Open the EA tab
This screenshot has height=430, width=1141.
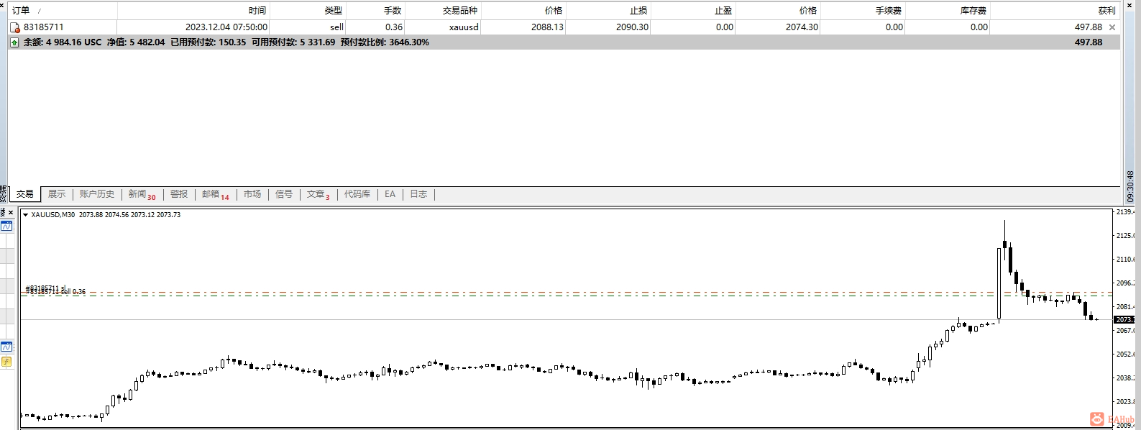[x=390, y=194]
